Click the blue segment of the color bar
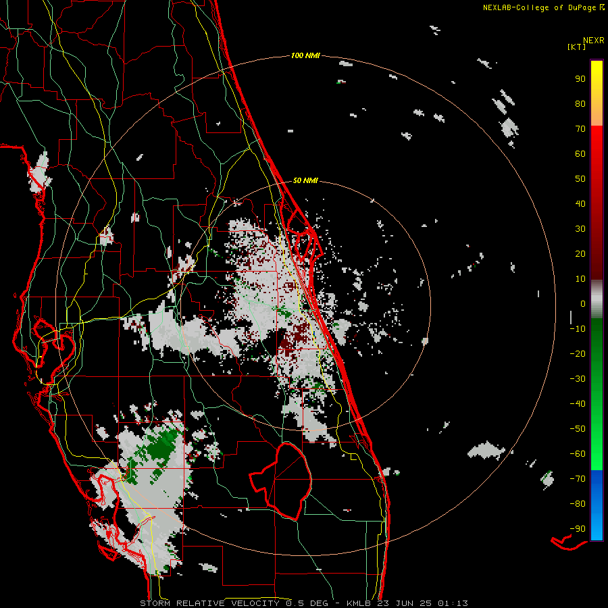 (597, 504)
